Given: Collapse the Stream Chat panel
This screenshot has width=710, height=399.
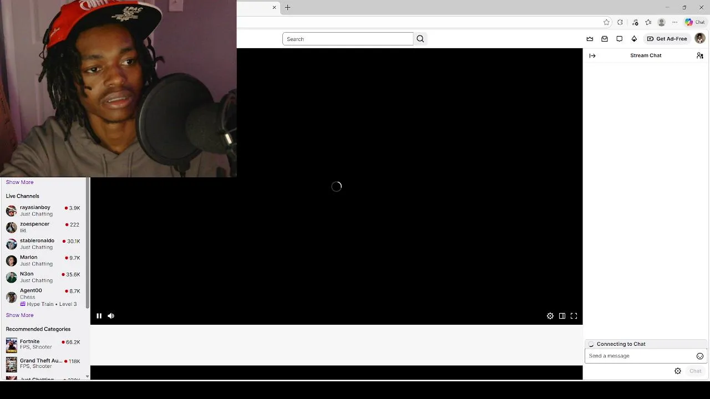Looking at the screenshot, I should [x=592, y=55].
